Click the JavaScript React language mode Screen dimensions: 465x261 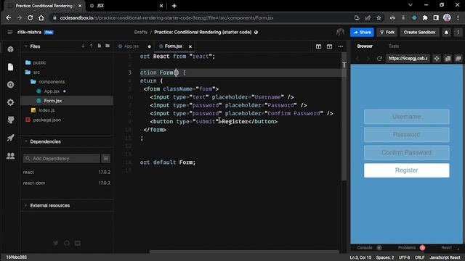click(445, 257)
